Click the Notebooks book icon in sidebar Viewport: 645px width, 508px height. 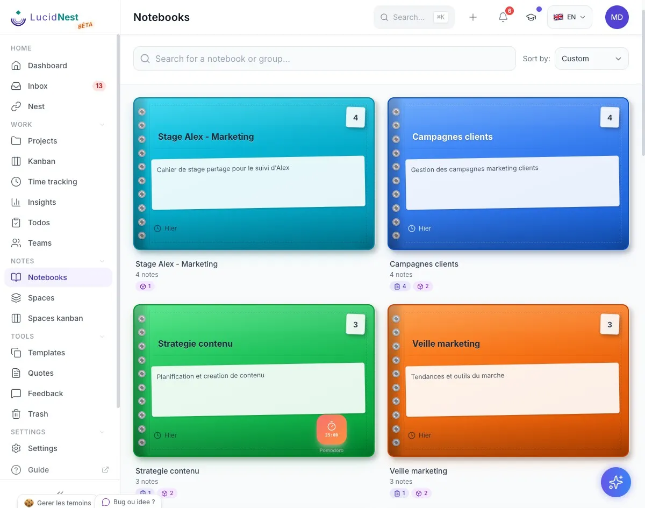(x=17, y=277)
